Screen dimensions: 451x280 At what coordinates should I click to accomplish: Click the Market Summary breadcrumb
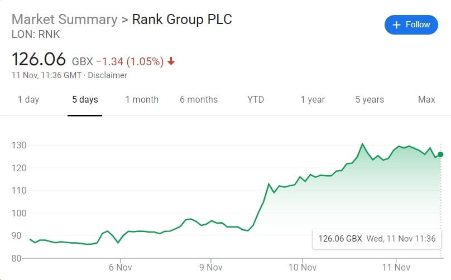pyautogui.click(x=64, y=19)
